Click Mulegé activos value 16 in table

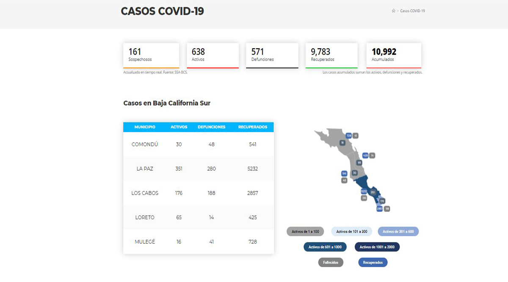pyautogui.click(x=179, y=242)
